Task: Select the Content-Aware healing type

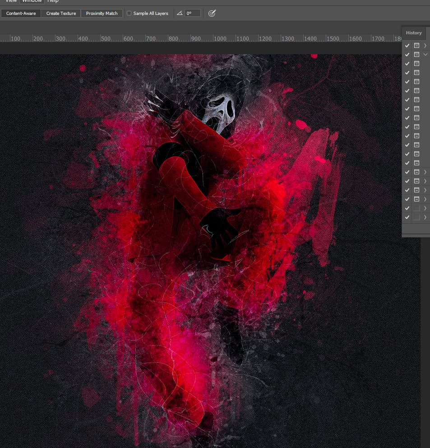Action: click(x=21, y=14)
